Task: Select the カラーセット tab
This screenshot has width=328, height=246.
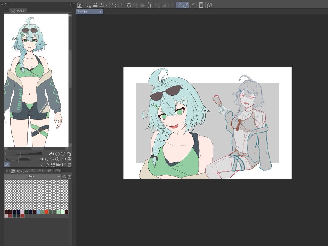Action: click(x=19, y=171)
